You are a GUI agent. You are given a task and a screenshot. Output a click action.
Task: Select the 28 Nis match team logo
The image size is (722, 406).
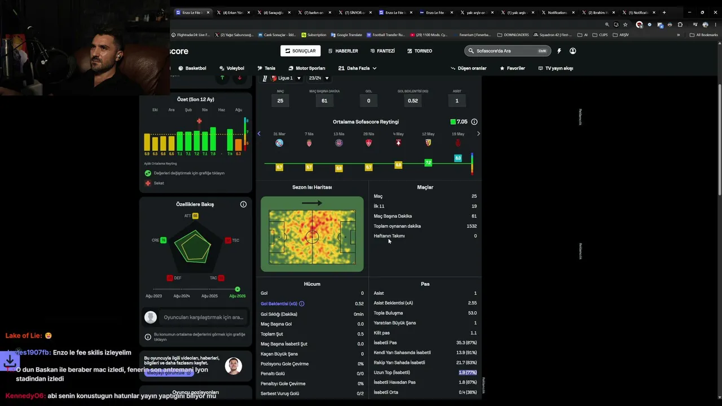[369, 143]
